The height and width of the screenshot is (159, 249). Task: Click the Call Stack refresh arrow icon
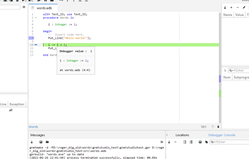225,71
